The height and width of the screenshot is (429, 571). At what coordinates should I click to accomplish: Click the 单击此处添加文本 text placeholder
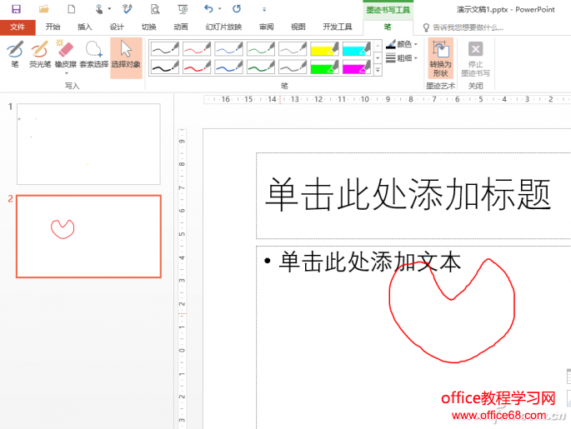tap(370, 262)
